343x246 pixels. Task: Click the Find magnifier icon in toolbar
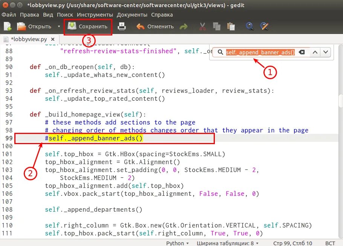click(x=250, y=26)
